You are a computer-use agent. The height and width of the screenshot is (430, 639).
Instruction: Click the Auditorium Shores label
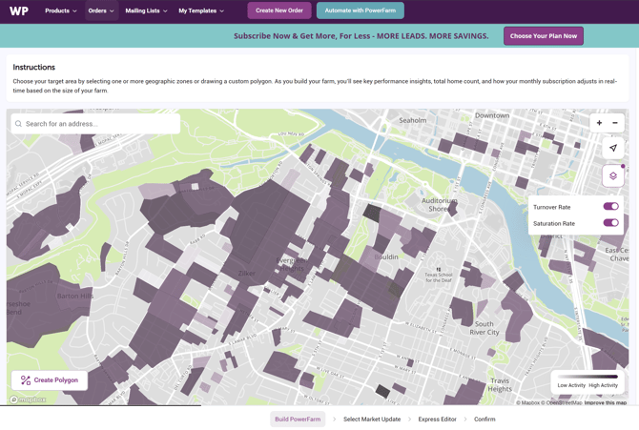(439, 205)
